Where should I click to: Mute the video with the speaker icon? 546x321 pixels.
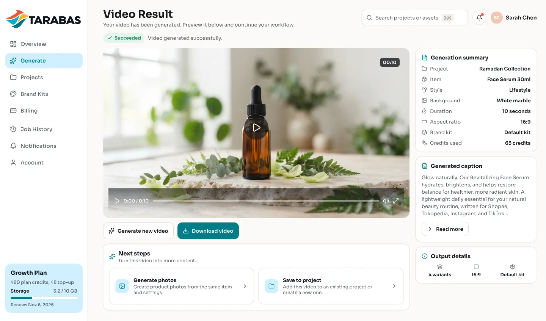pyautogui.click(x=386, y=201)
